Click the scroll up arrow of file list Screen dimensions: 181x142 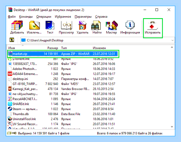pos(172,47)
